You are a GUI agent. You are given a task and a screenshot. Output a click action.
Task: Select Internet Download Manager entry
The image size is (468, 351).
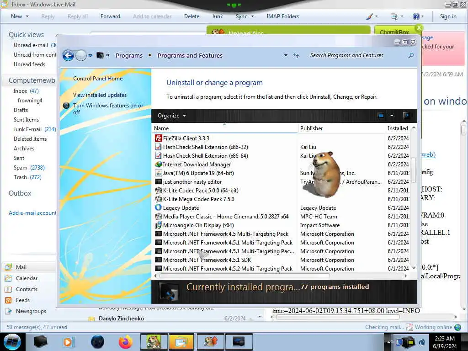[x=282, y=165]
